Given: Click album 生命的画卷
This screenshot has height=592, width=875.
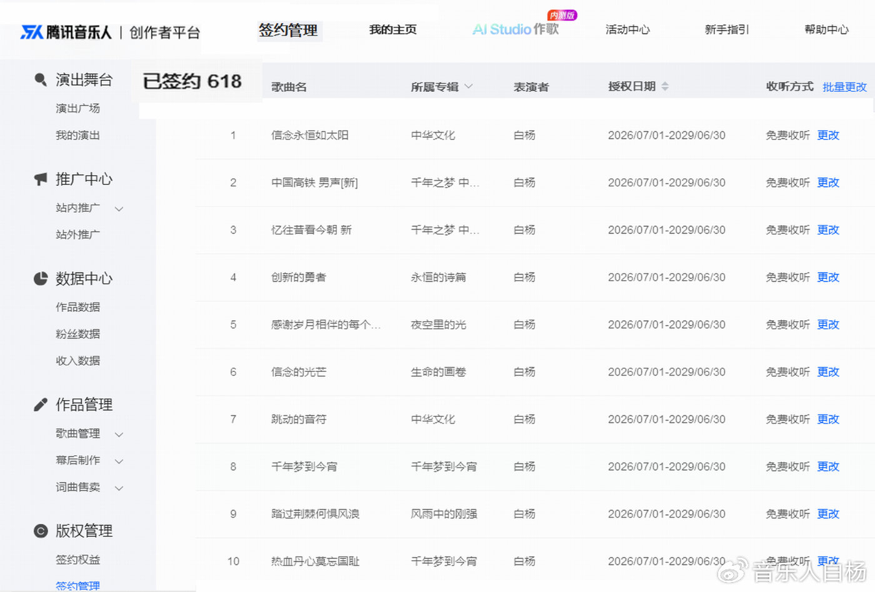Looking at the screenshot, I should (438, 372).
